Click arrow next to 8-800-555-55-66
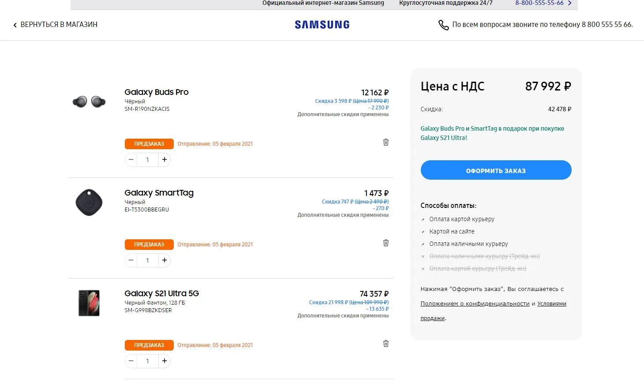The image size is (644, 385). 570,3
